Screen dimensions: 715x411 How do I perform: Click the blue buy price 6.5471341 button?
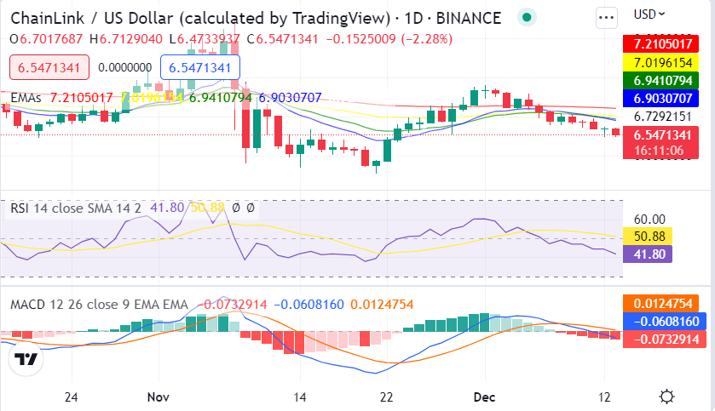(x=199, y=67)
